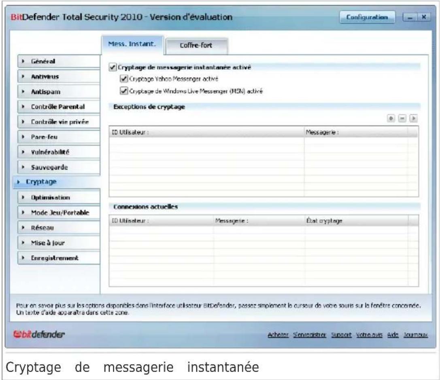The image size is (440, 380).
Task: Select the Mess. Instant. tab
Action: tap(132, 44)
